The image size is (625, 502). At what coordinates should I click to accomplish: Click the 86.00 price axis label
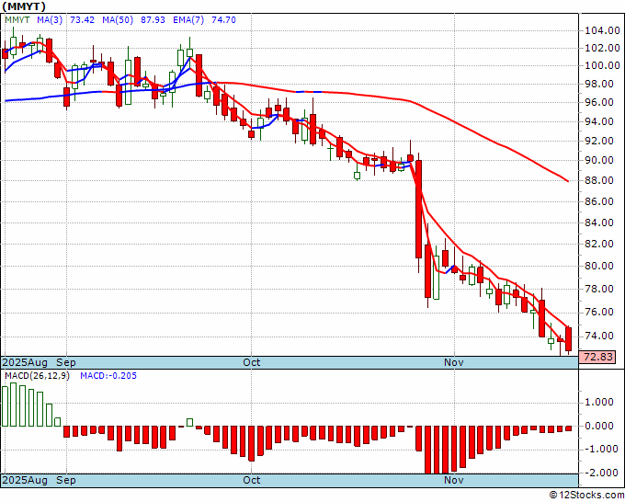(x=599, y=201)
